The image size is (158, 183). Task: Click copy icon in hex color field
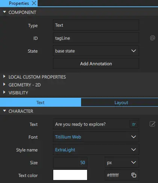[x=134, y=175]
